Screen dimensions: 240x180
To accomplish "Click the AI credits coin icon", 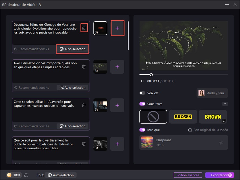I will pyautogui.click(x=9, y=175).
